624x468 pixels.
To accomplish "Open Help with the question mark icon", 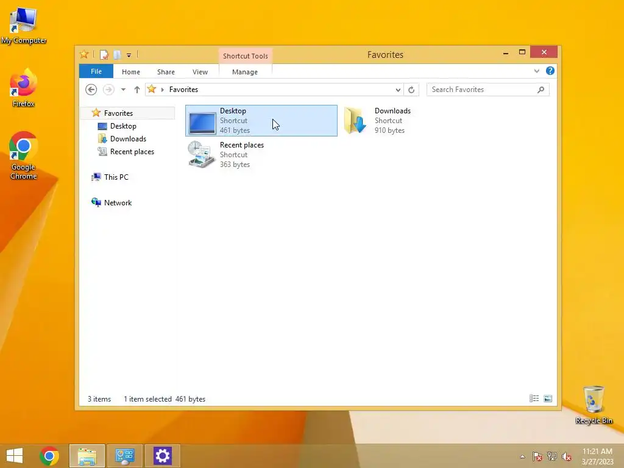I will click(x=550, y=71).
